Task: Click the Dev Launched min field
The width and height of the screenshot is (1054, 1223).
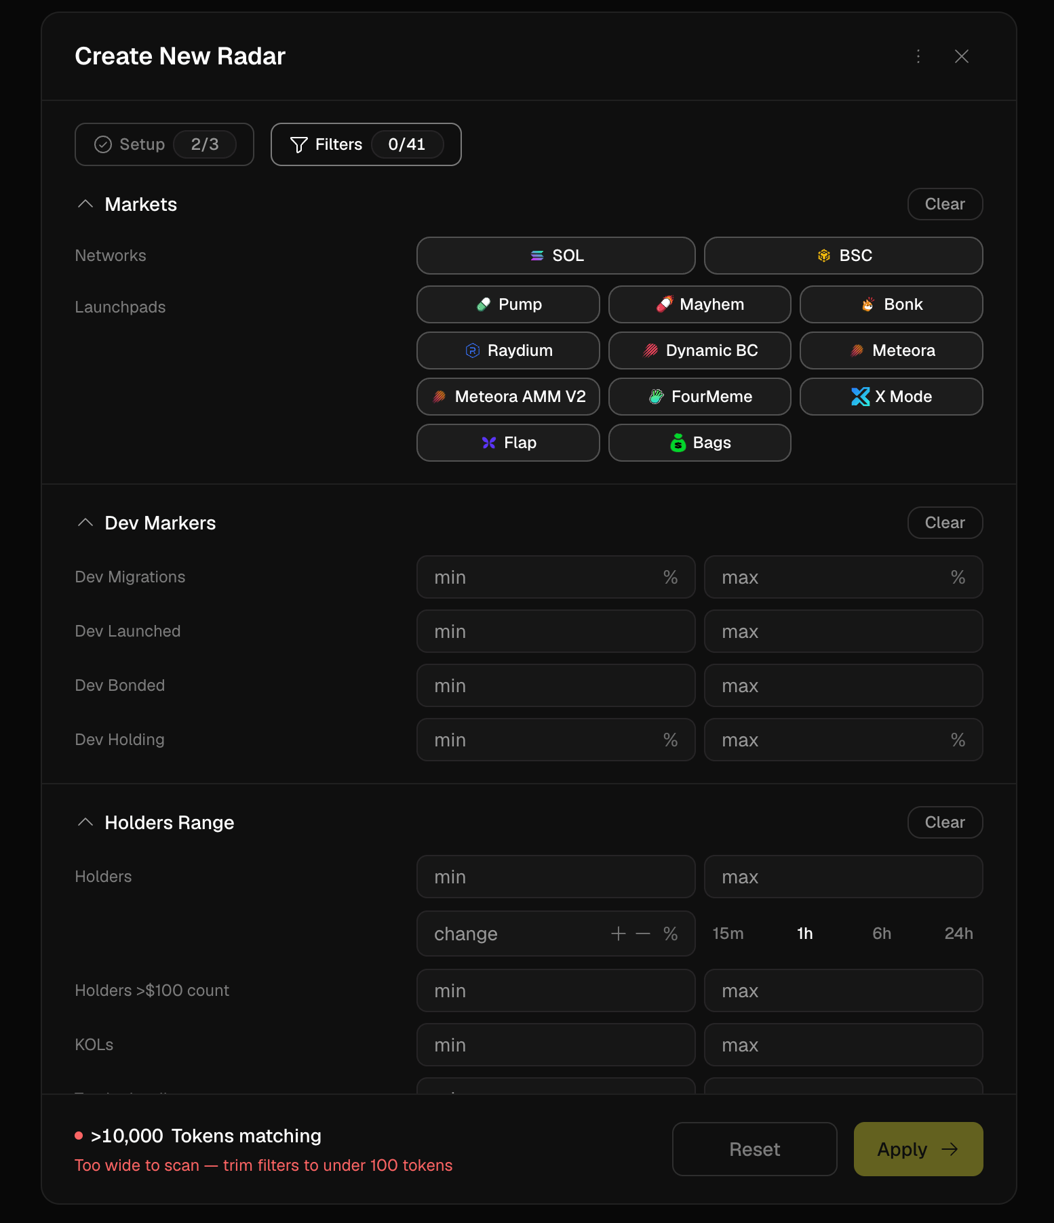Action: (x=556, y=631)
